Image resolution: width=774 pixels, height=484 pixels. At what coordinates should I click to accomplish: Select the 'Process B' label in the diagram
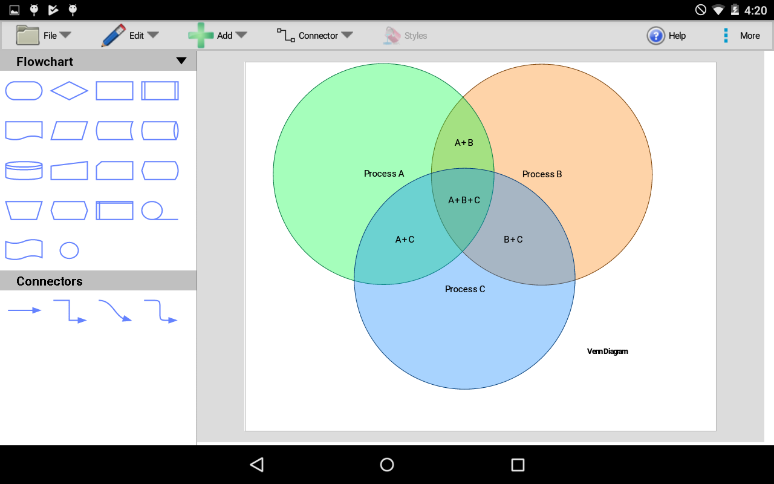tap(542, 174)
